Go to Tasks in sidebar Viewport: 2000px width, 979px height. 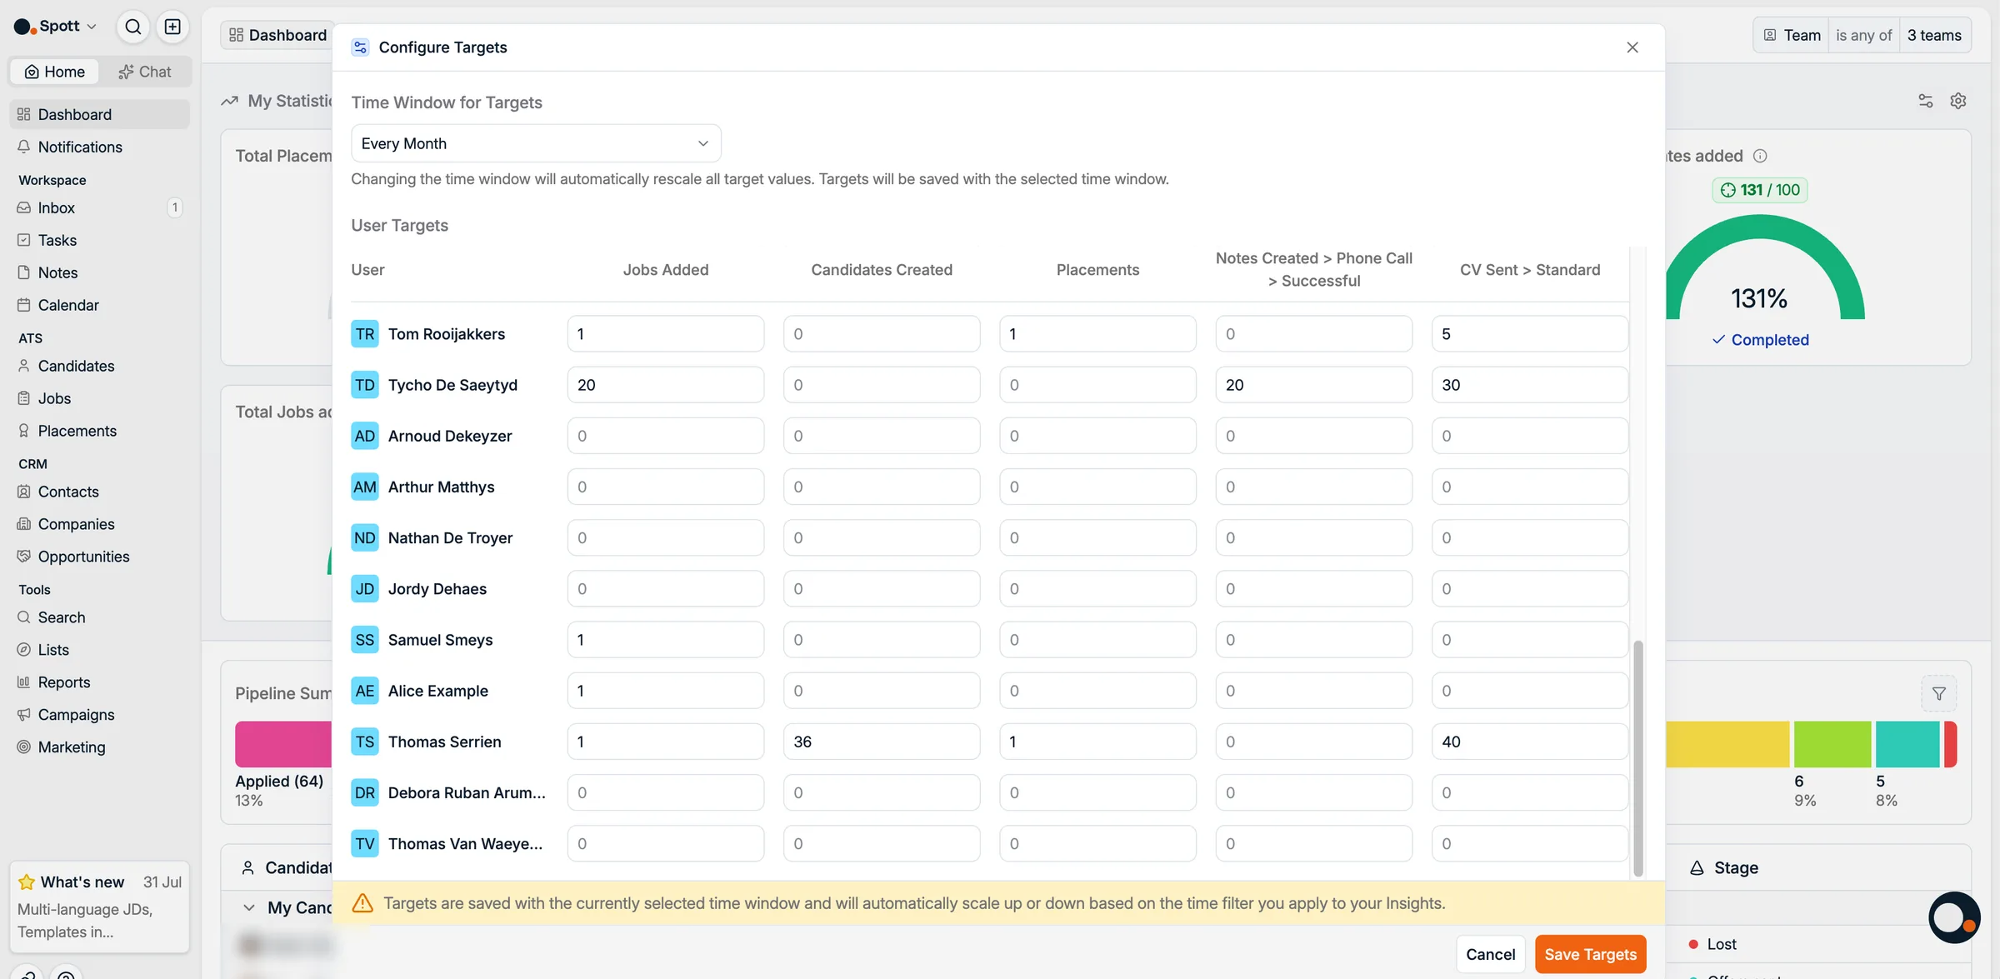click(99, 240)
